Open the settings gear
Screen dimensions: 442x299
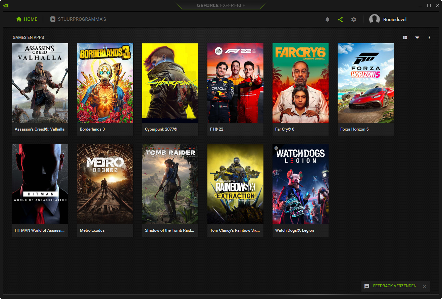tap(354, 19)
